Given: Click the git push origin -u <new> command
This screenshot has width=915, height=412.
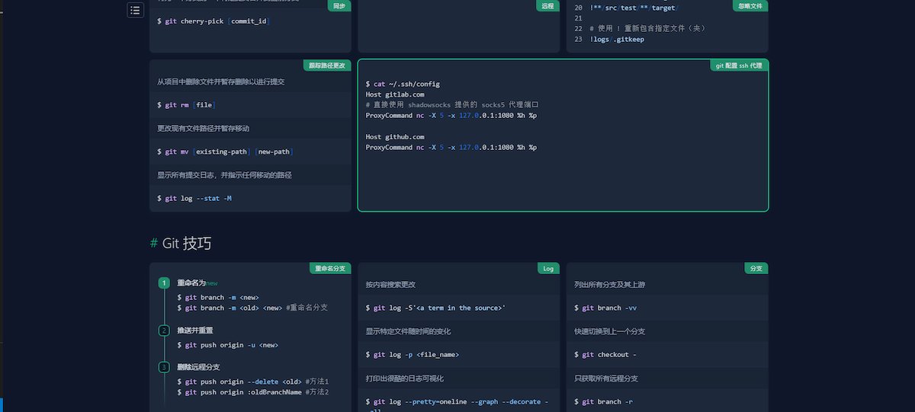Looking at the screenshot, I should (x=227, y=345).
